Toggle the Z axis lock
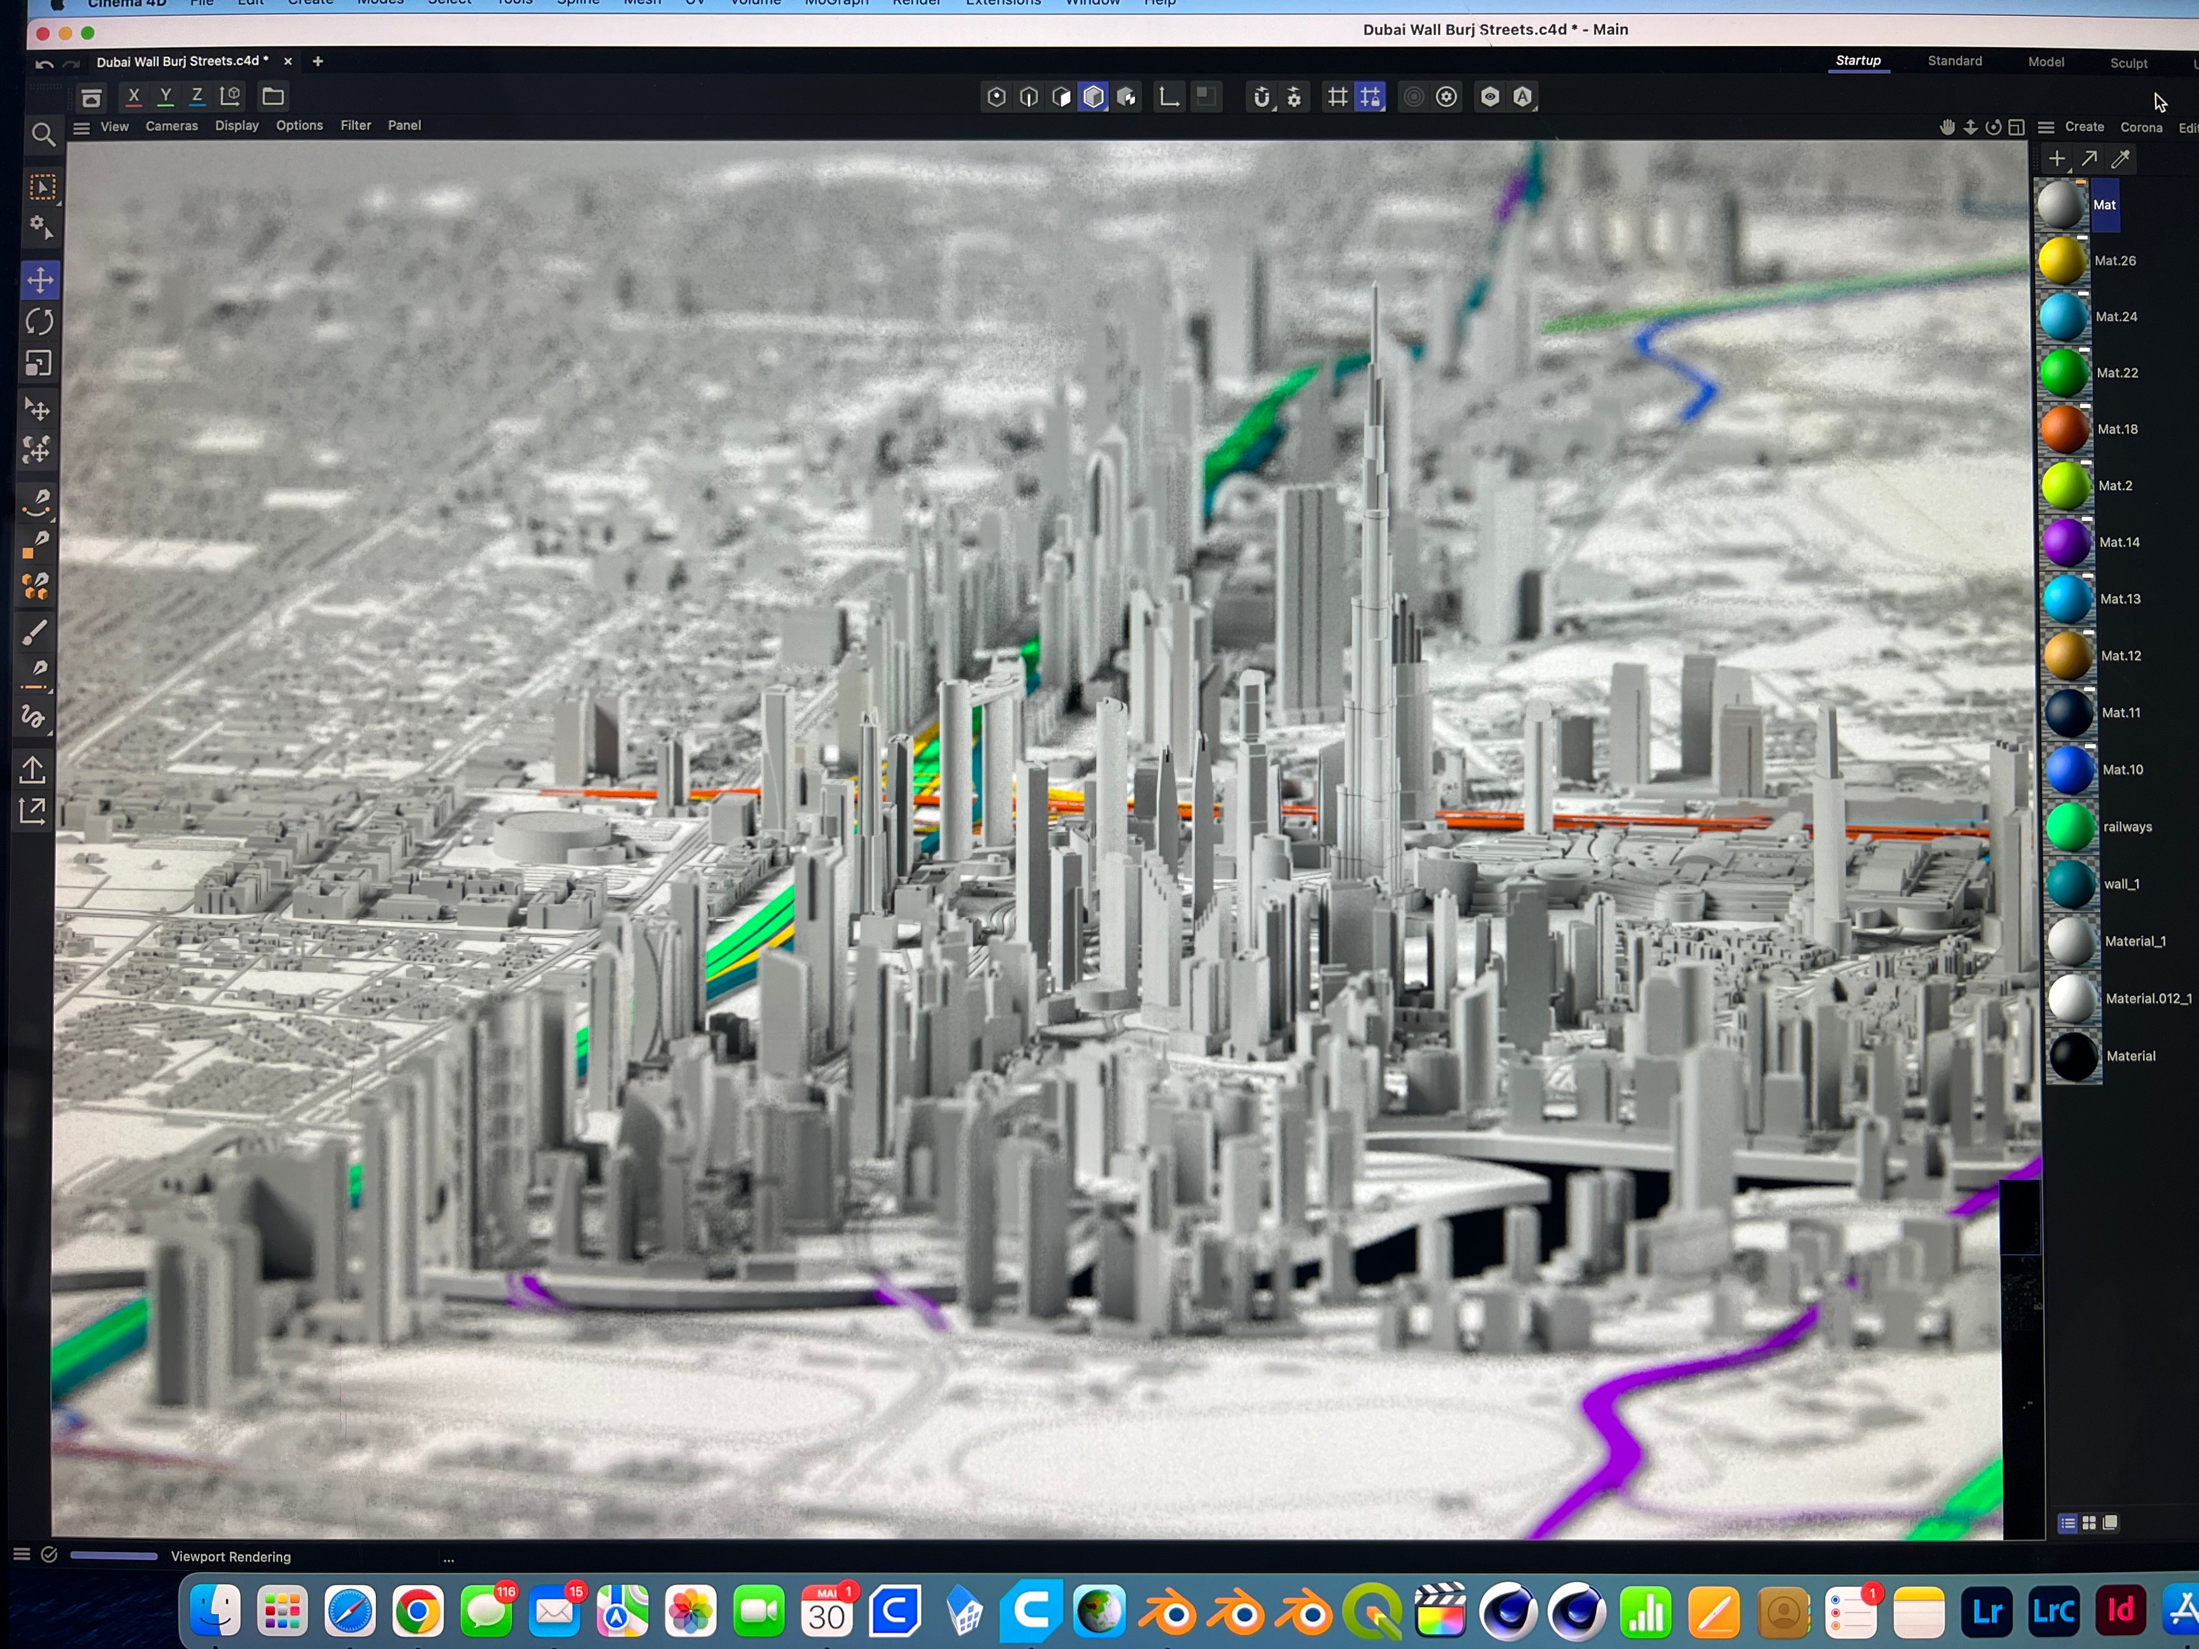The width and height of the screenshot is (2199, 1649). coord(197,97)
